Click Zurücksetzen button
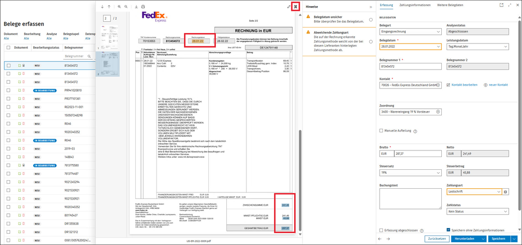 coord(437,239)
